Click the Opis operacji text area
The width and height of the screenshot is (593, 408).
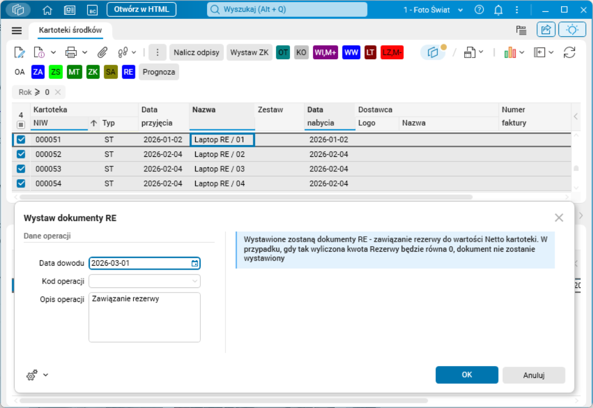pos(144,317)
